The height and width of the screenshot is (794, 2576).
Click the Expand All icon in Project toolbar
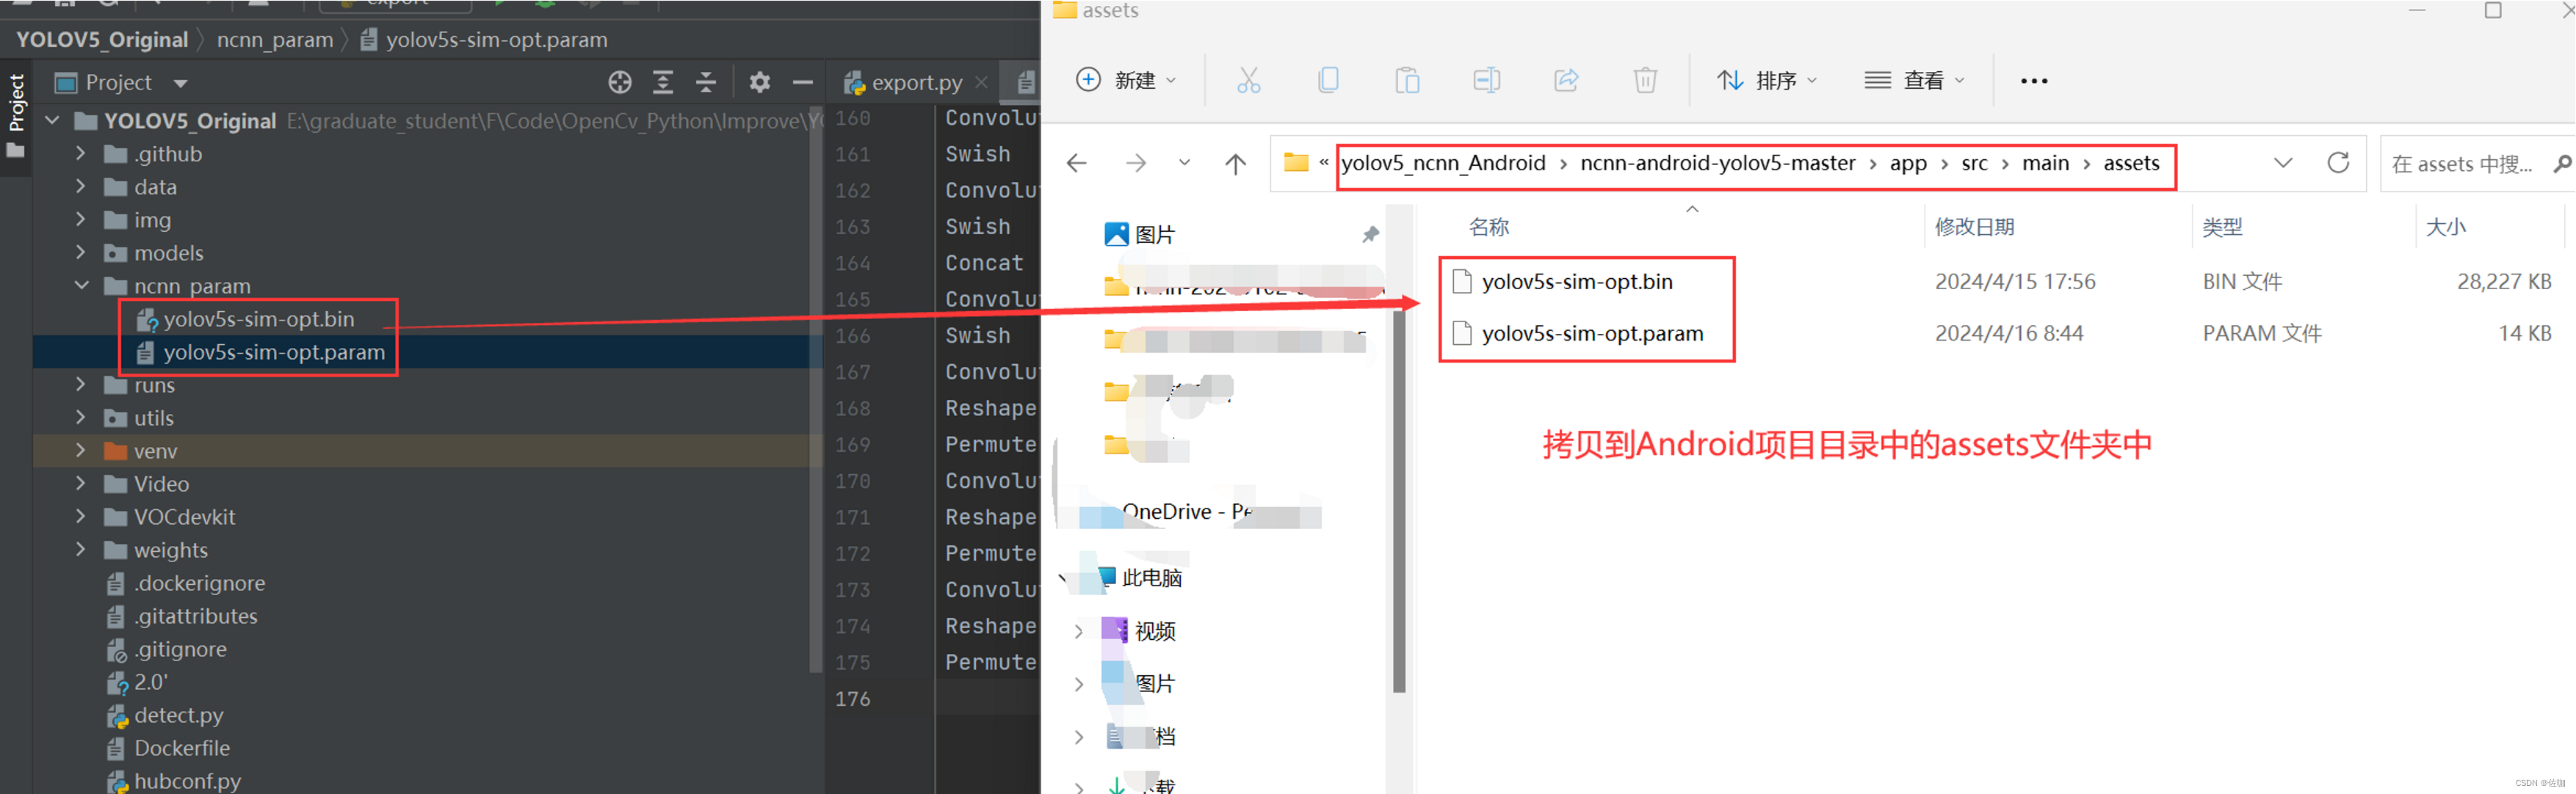(x=663, y=83)
